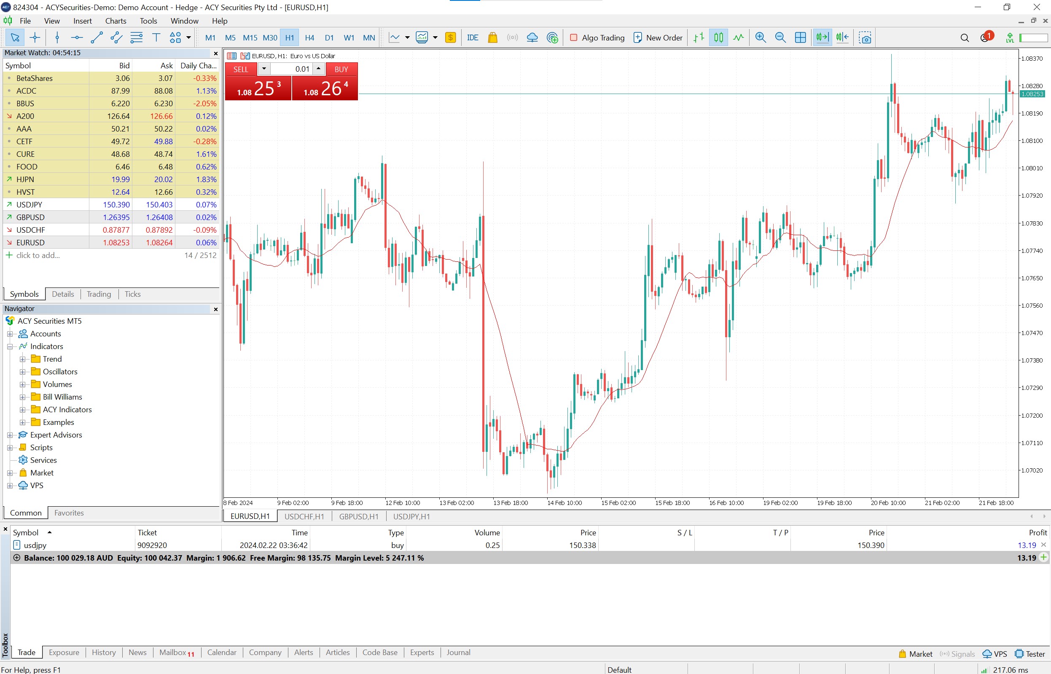Viewport: 1051px width, 674px height.
Task: Expand the Trend indicators folder
Action: 22,359
